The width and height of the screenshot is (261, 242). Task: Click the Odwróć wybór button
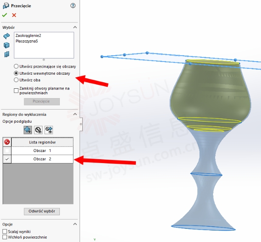[42, 211]
